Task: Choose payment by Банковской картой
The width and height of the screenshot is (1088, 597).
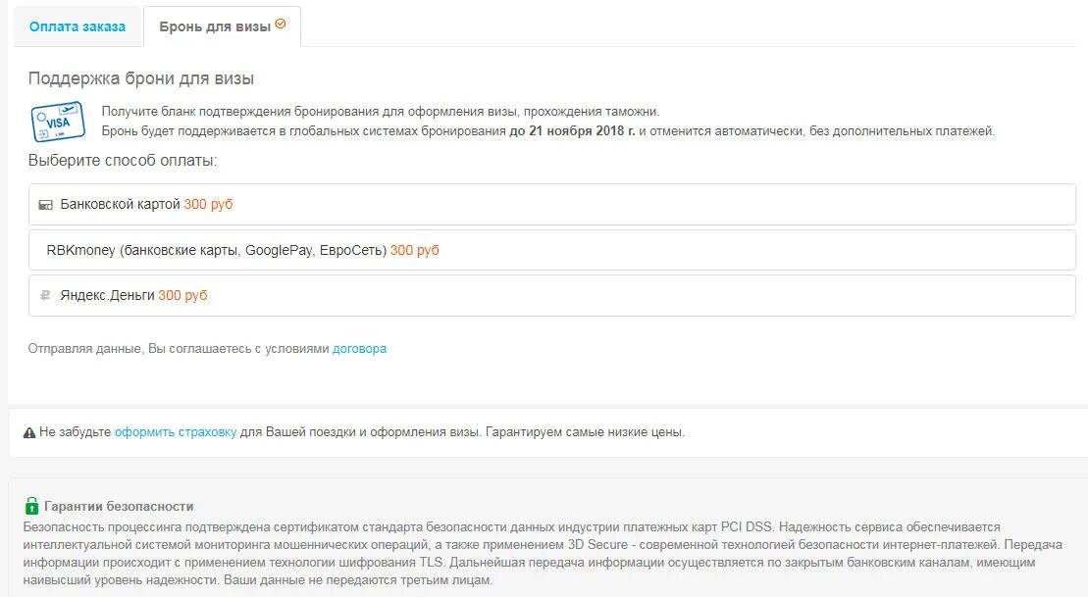Action: tap(551, 205)
